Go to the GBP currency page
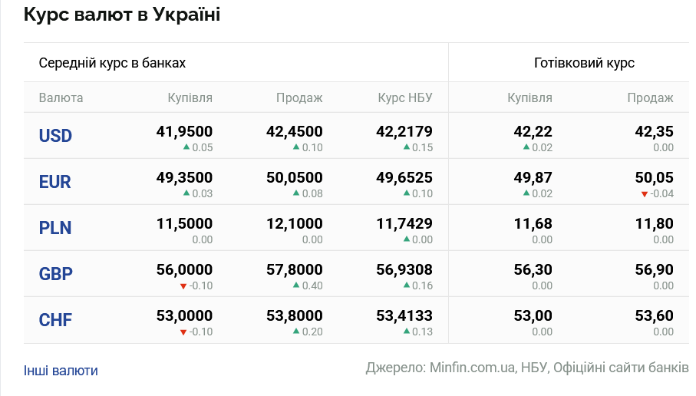This screenshot has height=396, width=696. tap(55, 274)
